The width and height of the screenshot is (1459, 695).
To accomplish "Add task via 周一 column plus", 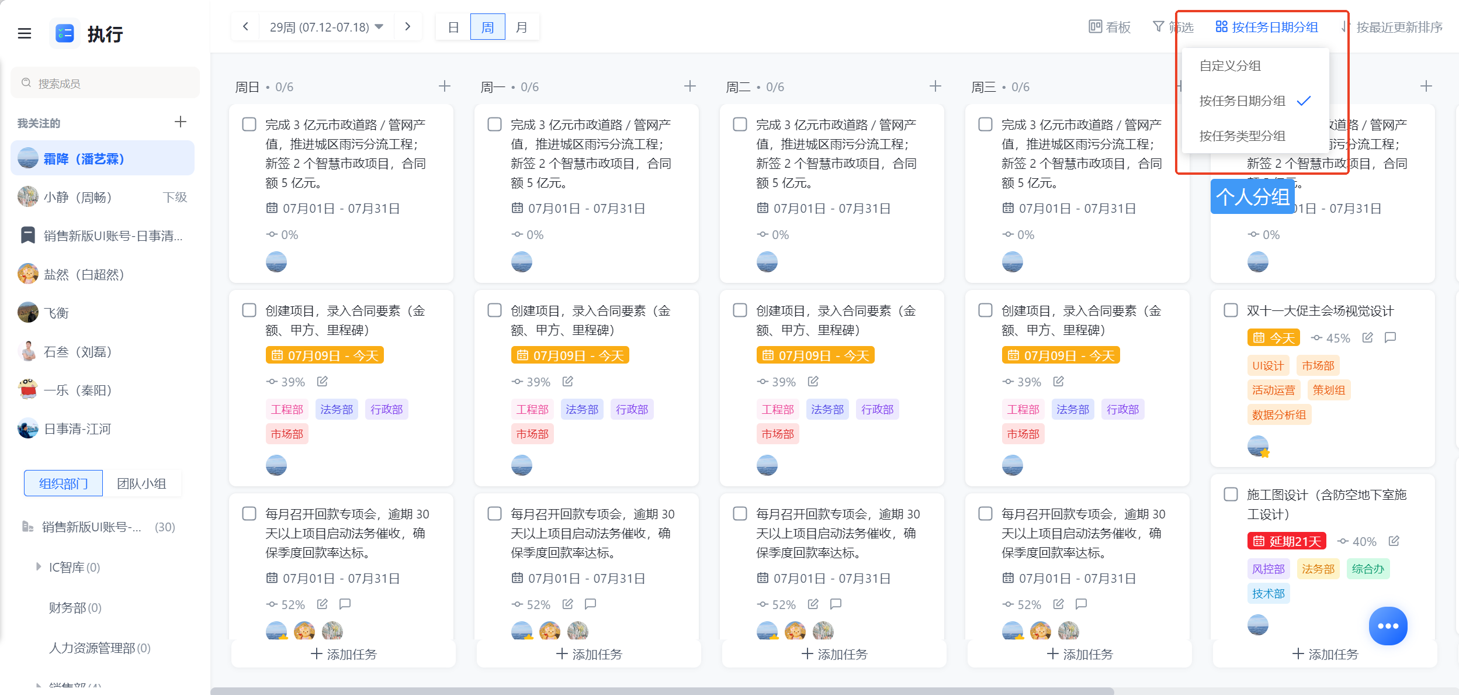I will tap(690, 87).
